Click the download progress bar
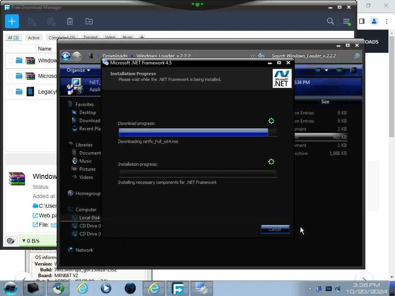The width and height of the screenshot is (395, 296). pyautogui.click(x=198, y=133)
